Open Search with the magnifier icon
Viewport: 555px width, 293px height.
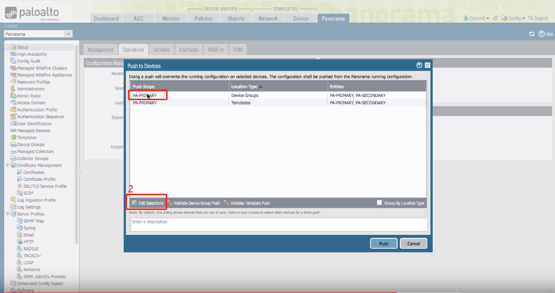pos(531,18)
